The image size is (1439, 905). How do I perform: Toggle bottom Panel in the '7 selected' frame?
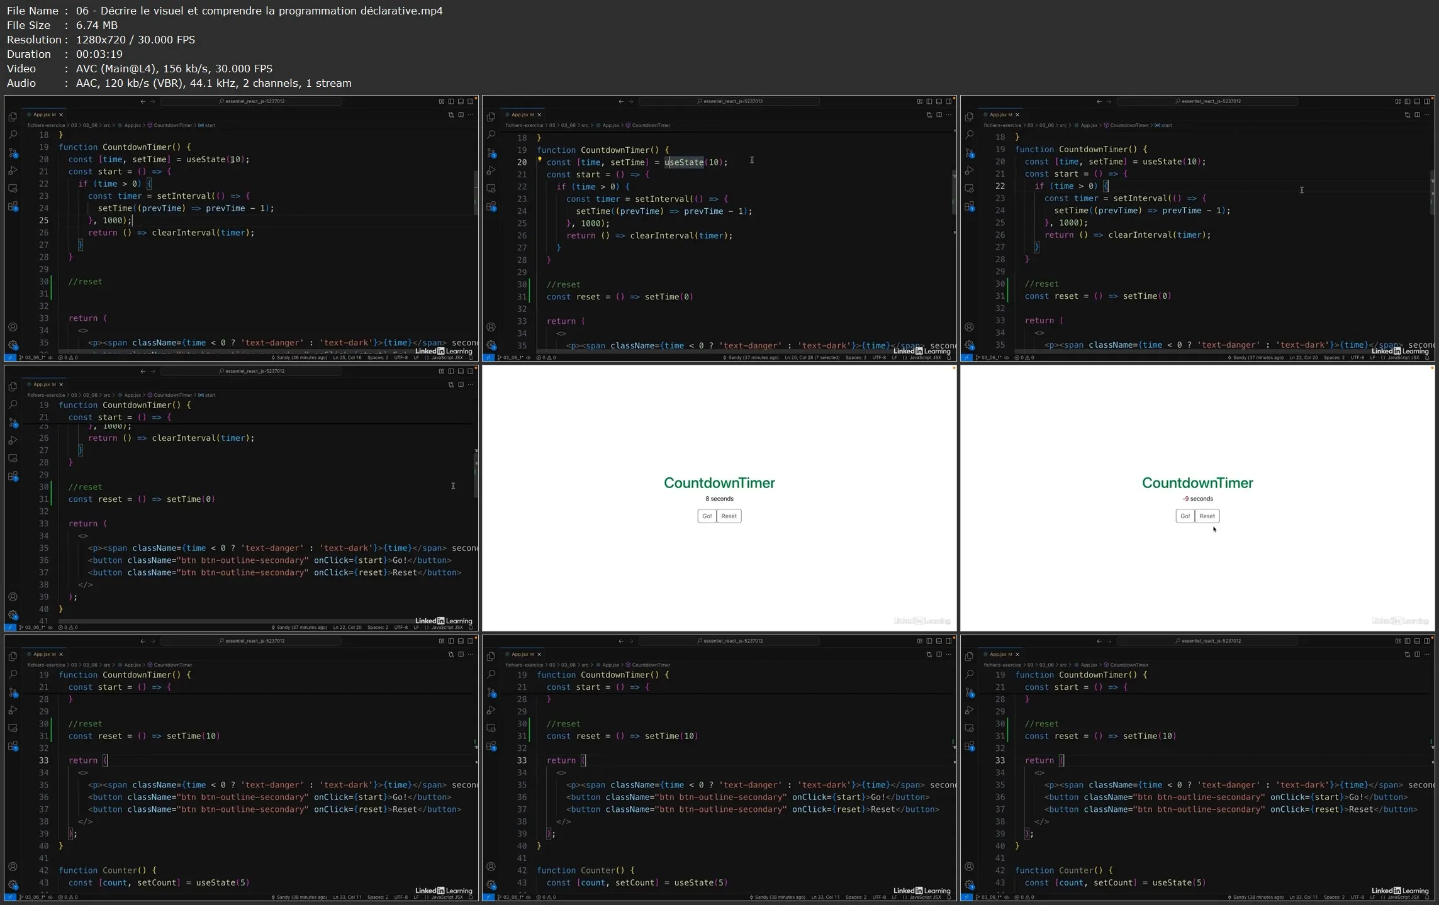pos(939,101)
